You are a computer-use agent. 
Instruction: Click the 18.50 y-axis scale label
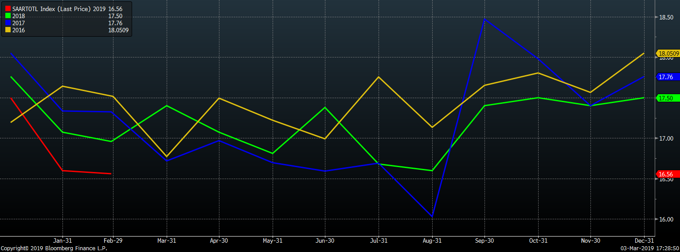[x=666, y=17]
